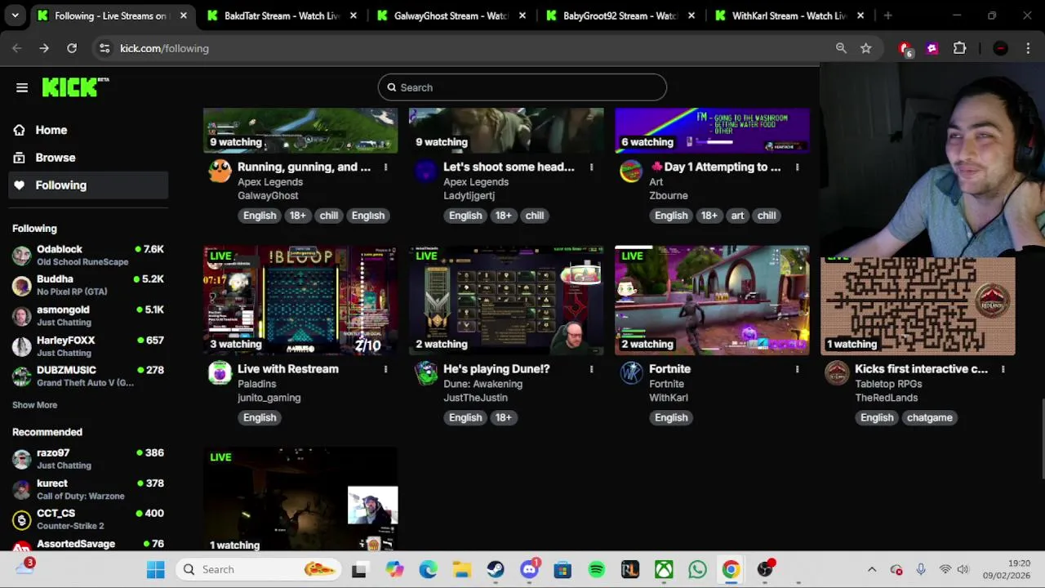Viewport: 1045px width, 588px height.
Task: Click the Kick search field
Action: [x=522, y=87]
